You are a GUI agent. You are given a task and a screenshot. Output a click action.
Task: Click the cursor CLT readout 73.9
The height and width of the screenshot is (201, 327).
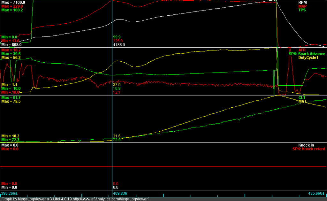tap(117, 140)
